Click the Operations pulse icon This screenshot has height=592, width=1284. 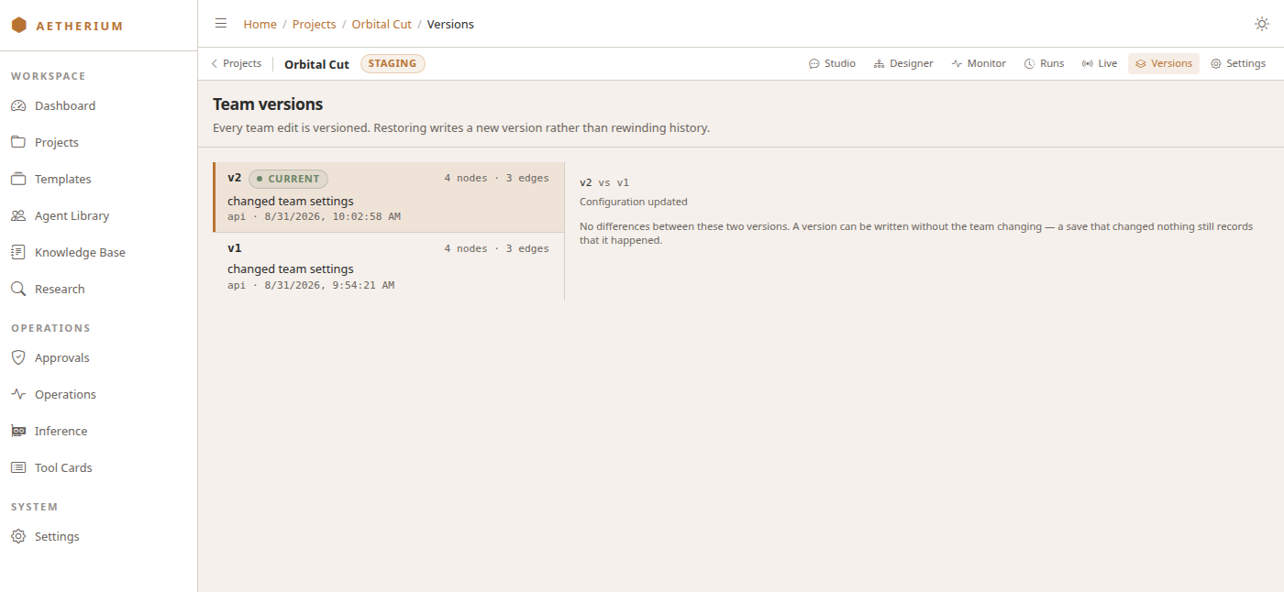[x=18, y=394]
